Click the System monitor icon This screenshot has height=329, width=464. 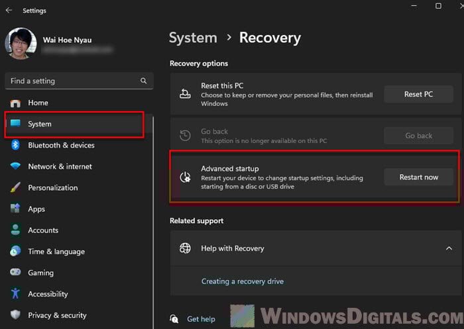tap(15, 123)
